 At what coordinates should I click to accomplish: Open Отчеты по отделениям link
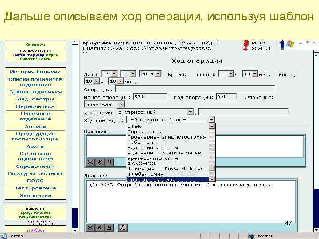35,156
